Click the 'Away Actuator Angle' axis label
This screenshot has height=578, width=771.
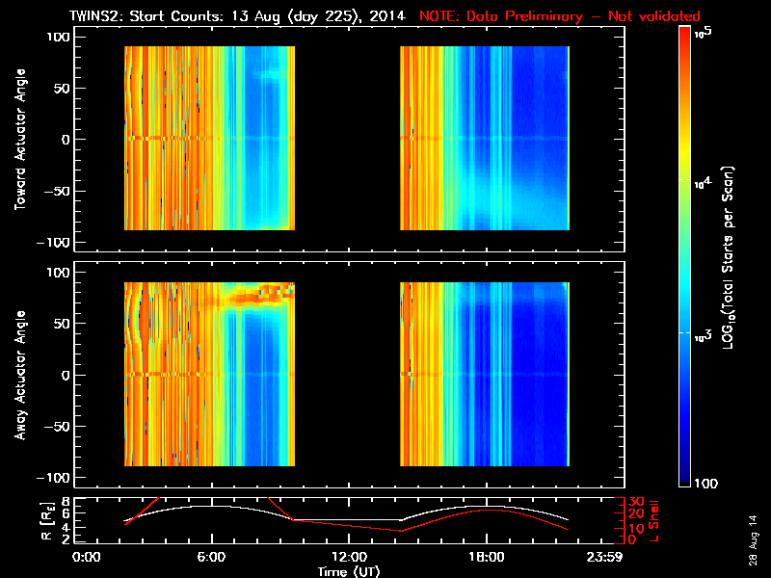20,375
